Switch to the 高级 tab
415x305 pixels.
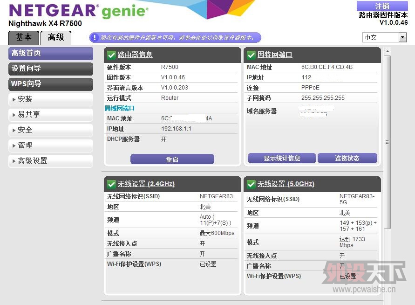55,38
